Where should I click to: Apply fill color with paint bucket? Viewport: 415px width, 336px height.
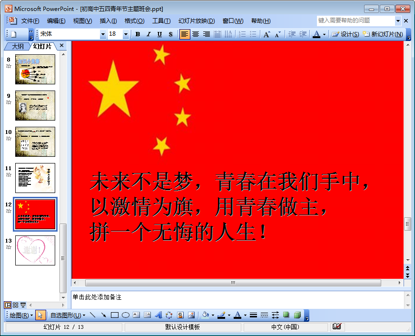[206, 315]
